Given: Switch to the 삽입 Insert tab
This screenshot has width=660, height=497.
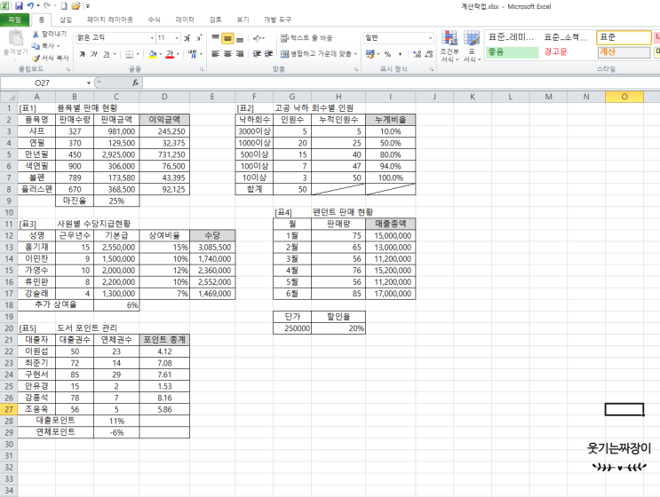Looking at the screenshot, I should click(x=66, y=20).
